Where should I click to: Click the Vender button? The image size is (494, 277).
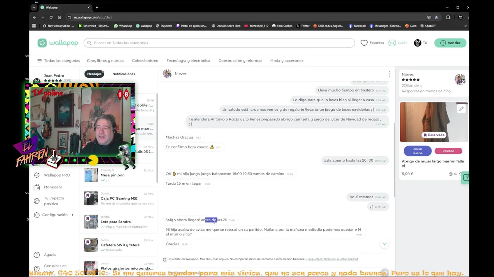click(450, 43)
